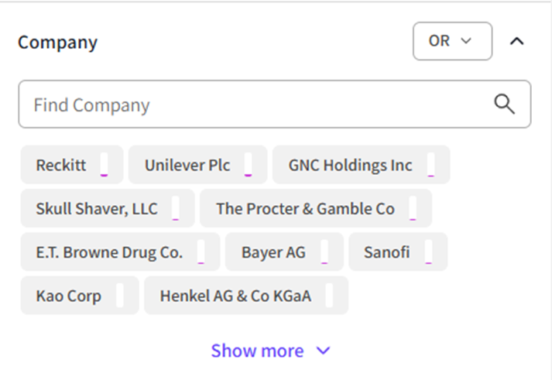Click the small icon on GNC Holdings chip

(430, 166)
